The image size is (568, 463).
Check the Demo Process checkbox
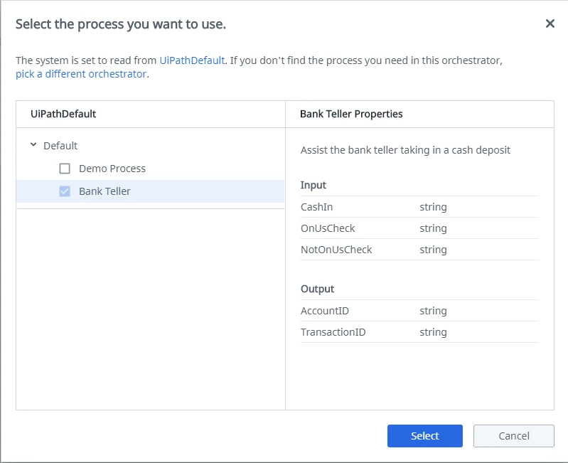point(65,169)
